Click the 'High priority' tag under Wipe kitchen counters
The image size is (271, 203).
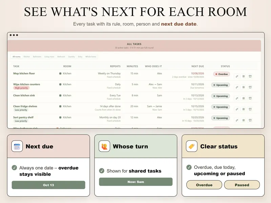[21, 88]
